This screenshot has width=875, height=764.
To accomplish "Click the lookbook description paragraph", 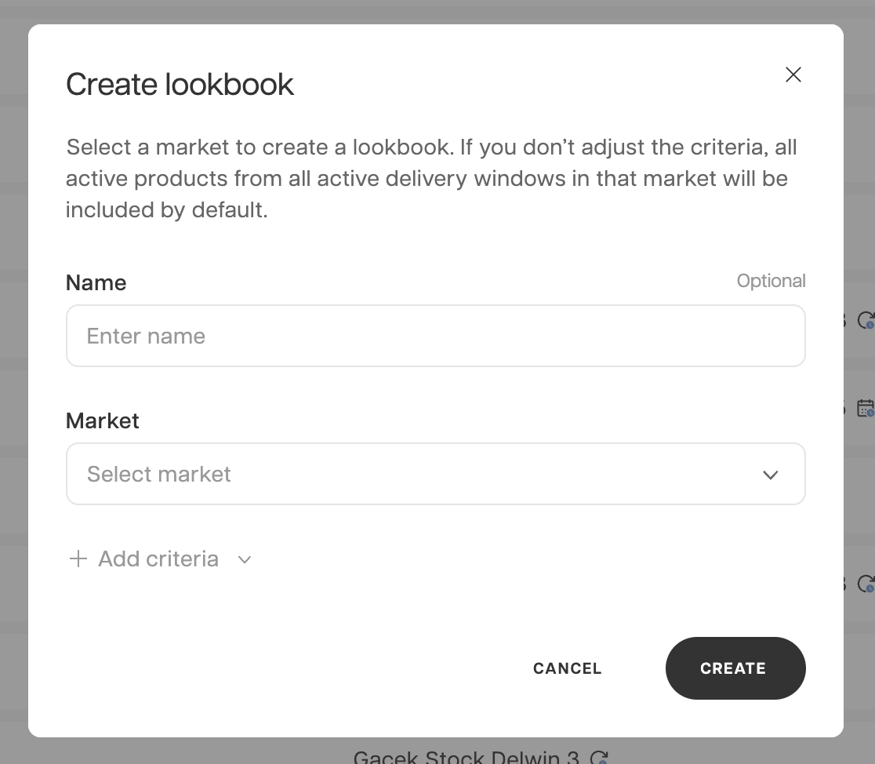I will (427, 179).
